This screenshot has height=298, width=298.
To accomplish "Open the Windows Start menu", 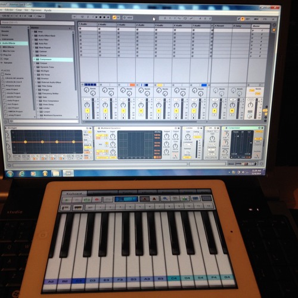I will pos(10,174).
